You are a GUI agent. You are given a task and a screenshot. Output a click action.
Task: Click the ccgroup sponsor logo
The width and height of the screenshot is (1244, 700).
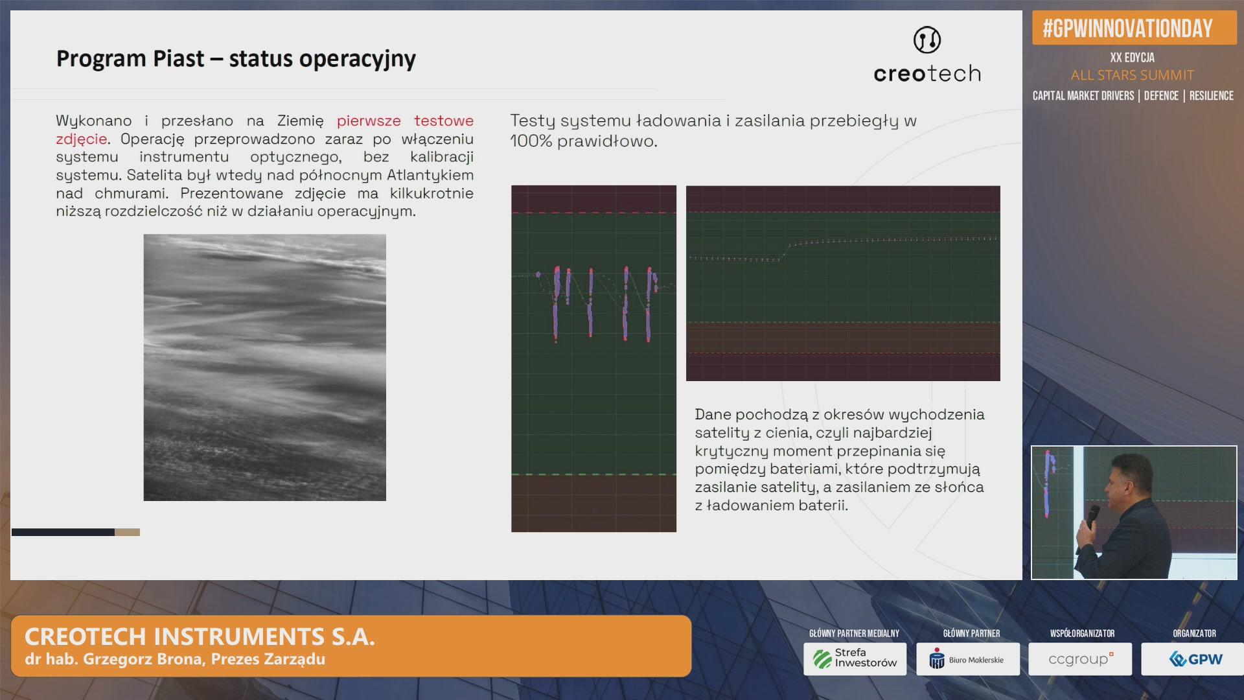[x=1079, y=659]
